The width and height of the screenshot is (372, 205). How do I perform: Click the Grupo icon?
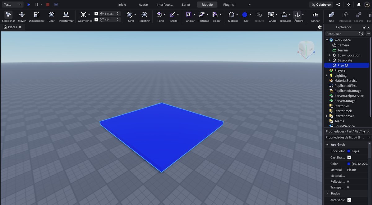pos(271,15)
